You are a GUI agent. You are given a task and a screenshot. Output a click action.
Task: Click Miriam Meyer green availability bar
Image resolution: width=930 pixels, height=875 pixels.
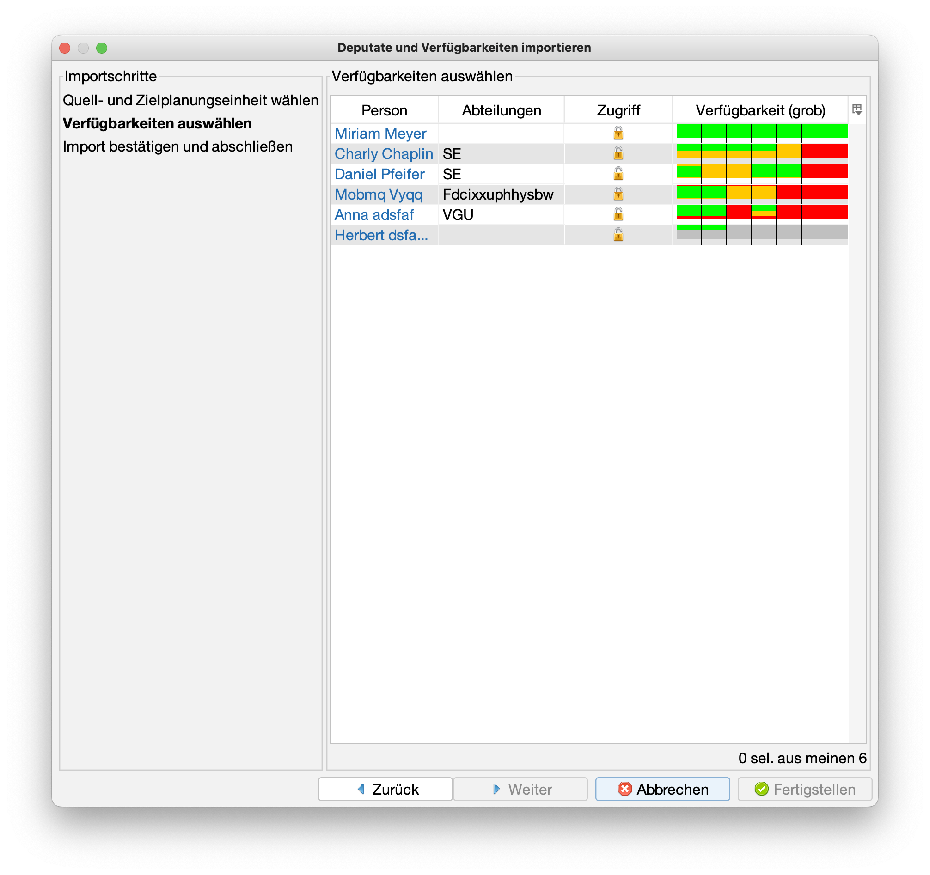coord(762,131)
